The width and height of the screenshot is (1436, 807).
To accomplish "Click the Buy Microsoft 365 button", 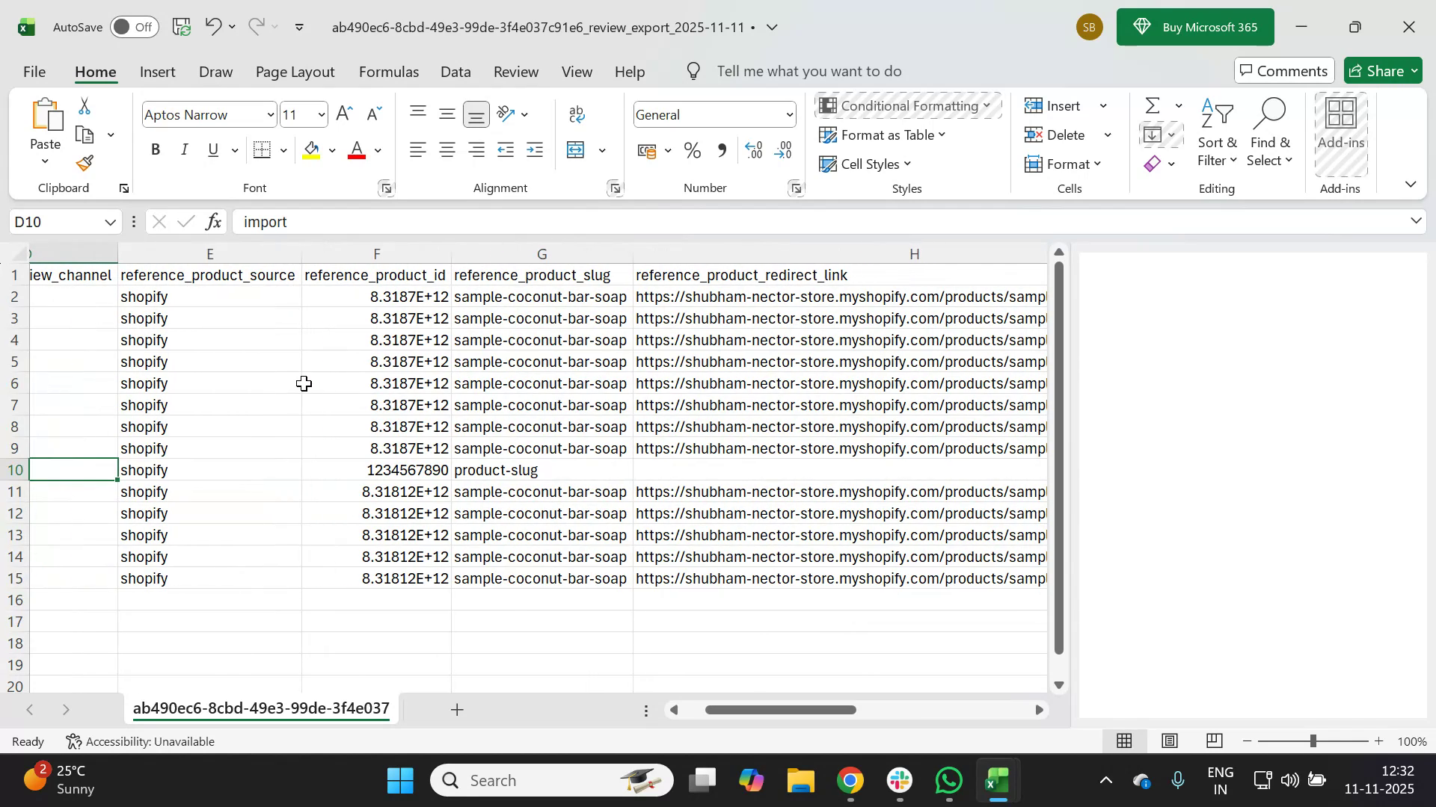I will click(x=1195, y=27).
